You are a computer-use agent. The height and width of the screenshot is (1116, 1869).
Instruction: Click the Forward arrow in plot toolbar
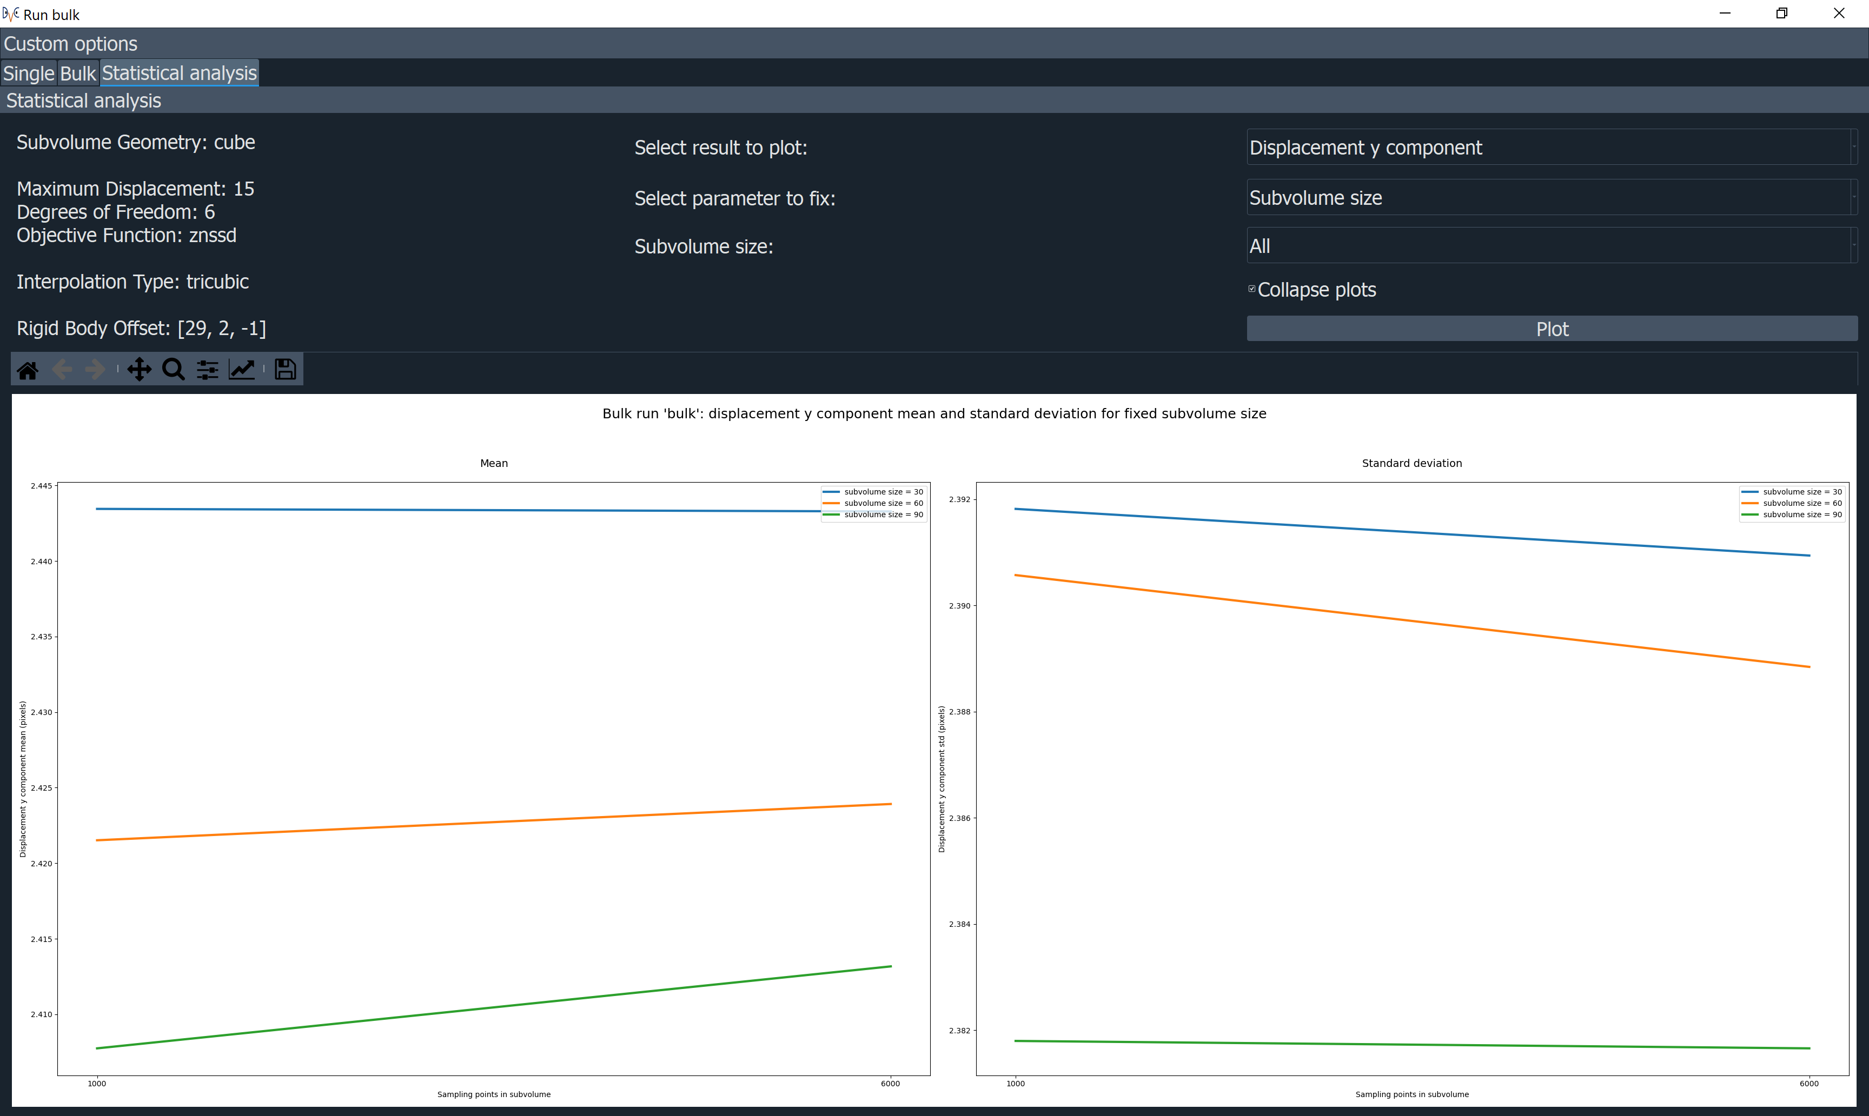[96, 369]
